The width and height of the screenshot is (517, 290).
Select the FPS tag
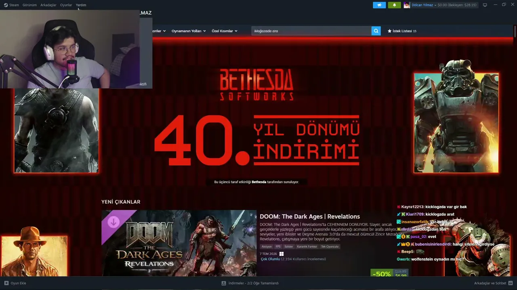coord(278,246)
